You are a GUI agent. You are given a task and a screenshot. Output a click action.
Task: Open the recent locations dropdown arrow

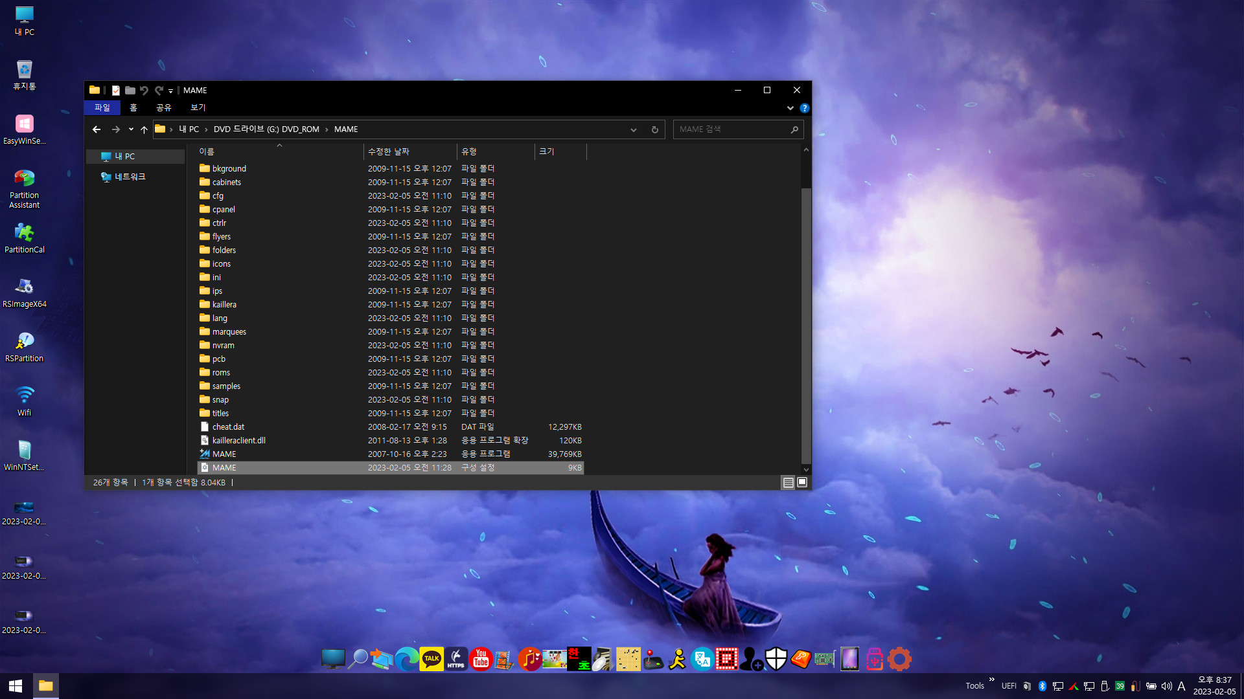pyautogui.click(x=131, y=129)
